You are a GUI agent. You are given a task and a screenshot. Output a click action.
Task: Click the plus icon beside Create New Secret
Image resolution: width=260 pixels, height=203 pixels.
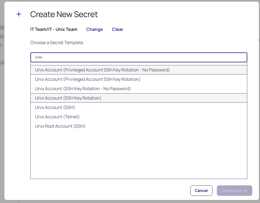tap(19, 14)
